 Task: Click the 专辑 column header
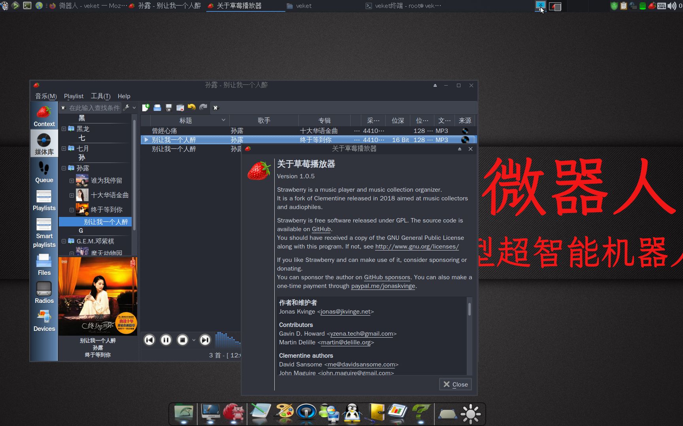pyautogui.click(x=324, y=120)
